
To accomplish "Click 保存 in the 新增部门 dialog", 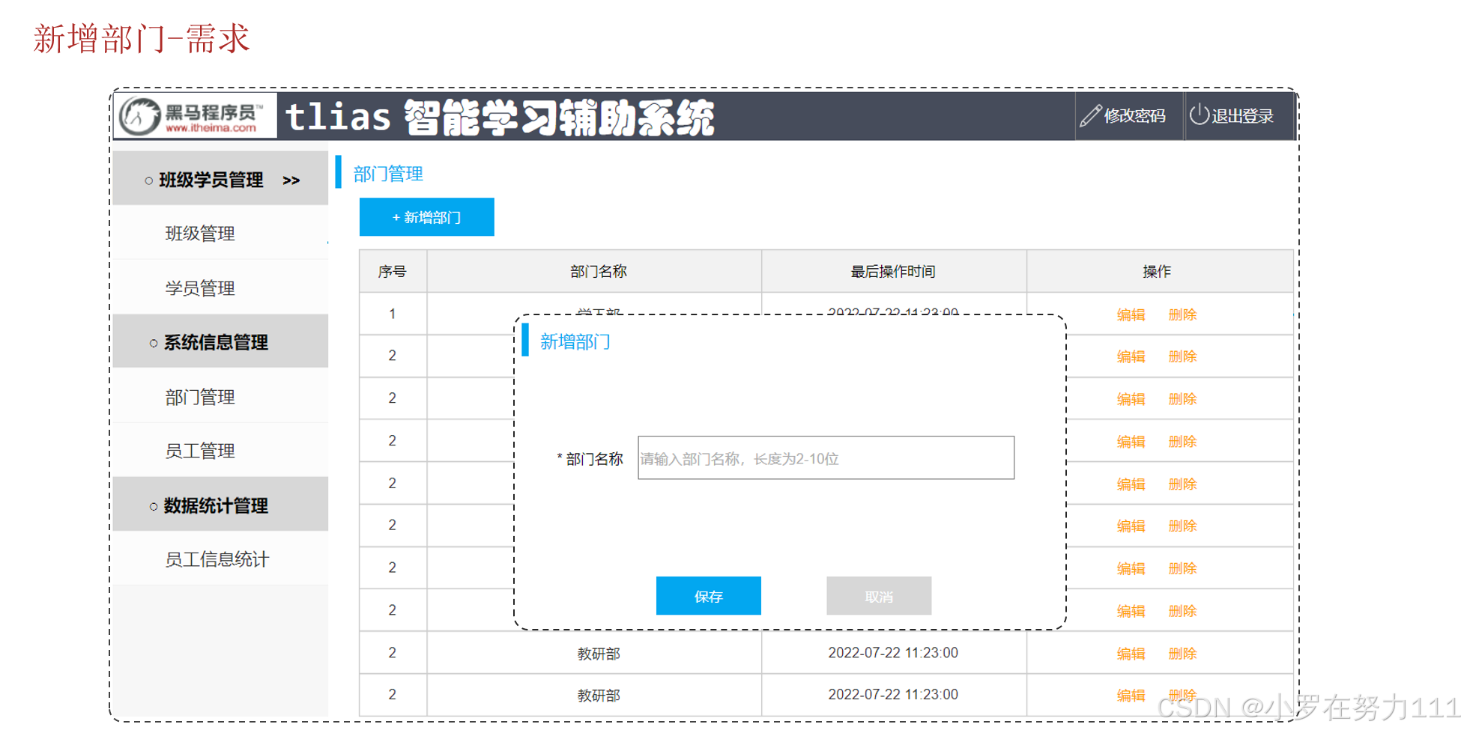I will (708, 596).
